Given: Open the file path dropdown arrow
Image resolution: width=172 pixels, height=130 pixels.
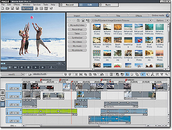Looking at the screenshot, I should point(150,20).
